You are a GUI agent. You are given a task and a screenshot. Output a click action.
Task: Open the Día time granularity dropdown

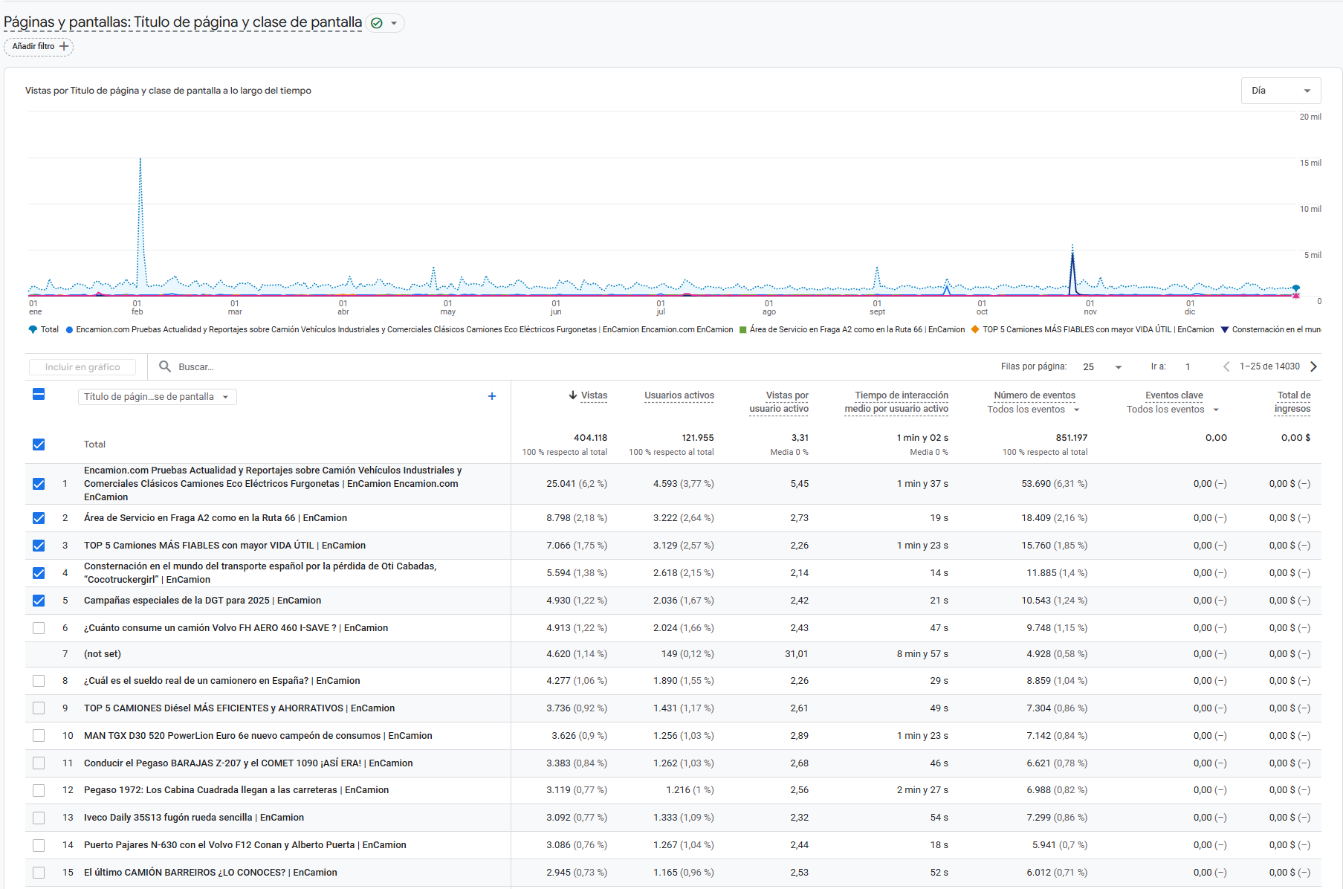(x=1280, y=90)
